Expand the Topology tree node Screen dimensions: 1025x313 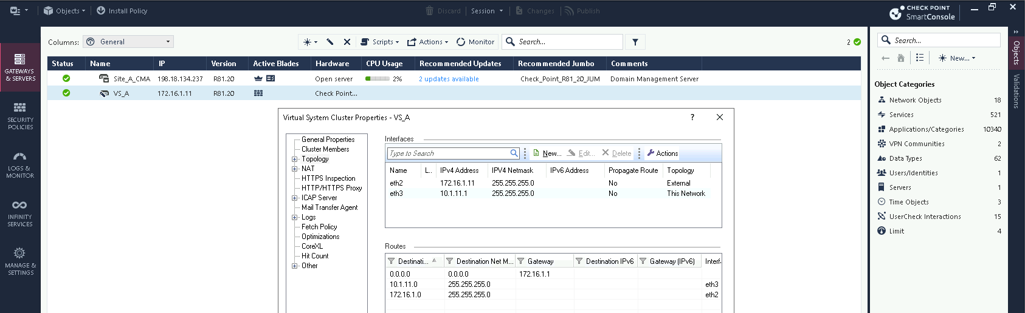295,159
